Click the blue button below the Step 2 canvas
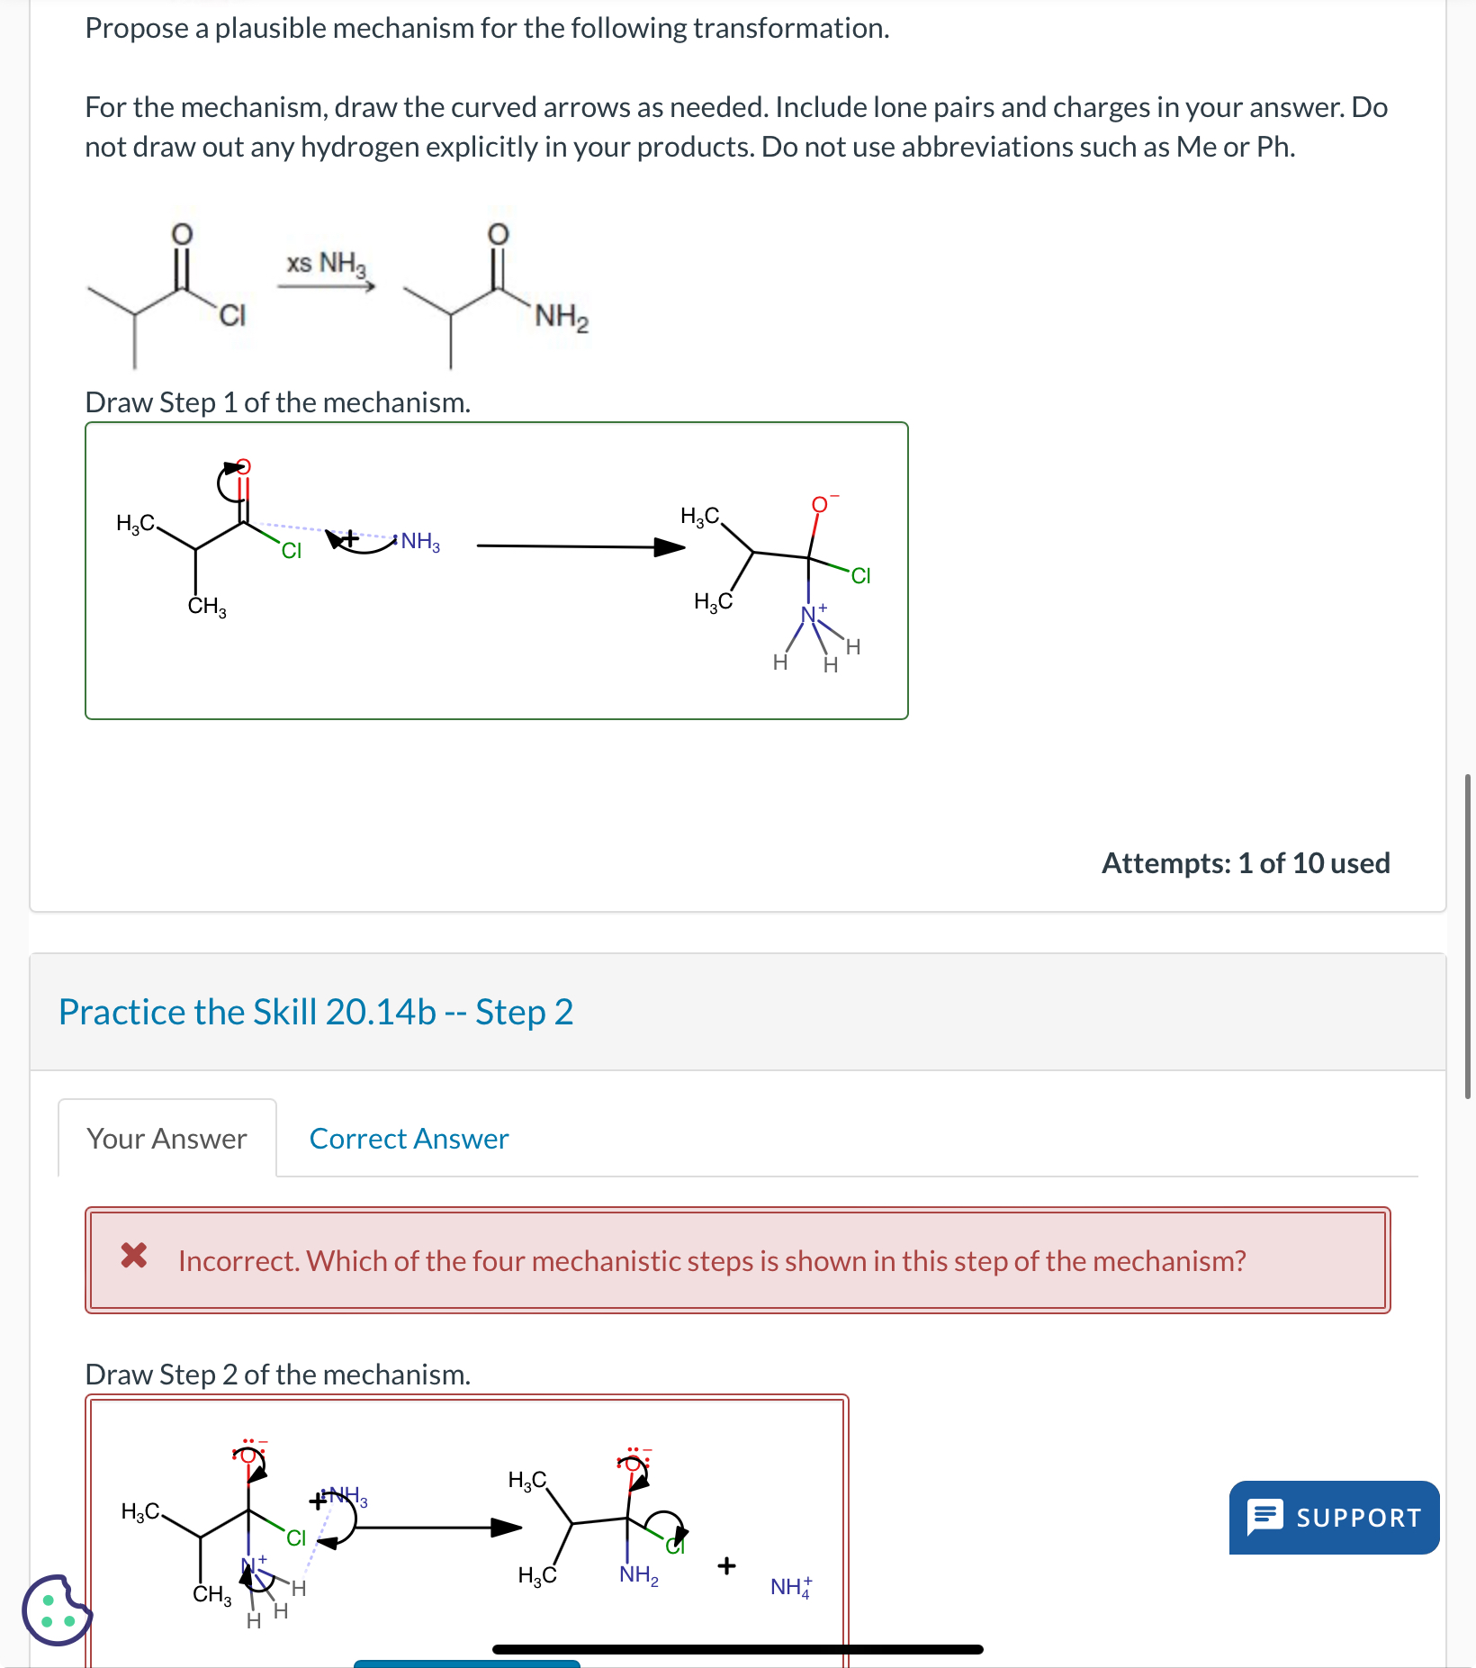The height and width of the screenshot is (1668, 1476). (x=467, y=1663)
